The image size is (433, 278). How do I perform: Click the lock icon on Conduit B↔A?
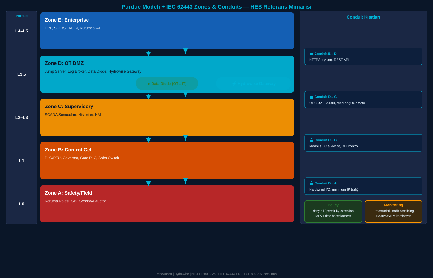point(311,183)
